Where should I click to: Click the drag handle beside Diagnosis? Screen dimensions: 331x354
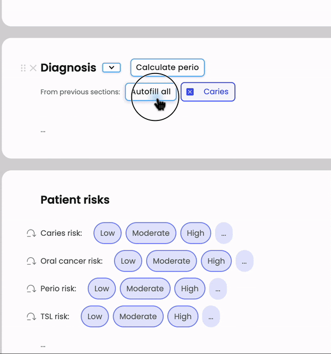tap(23, 68)
